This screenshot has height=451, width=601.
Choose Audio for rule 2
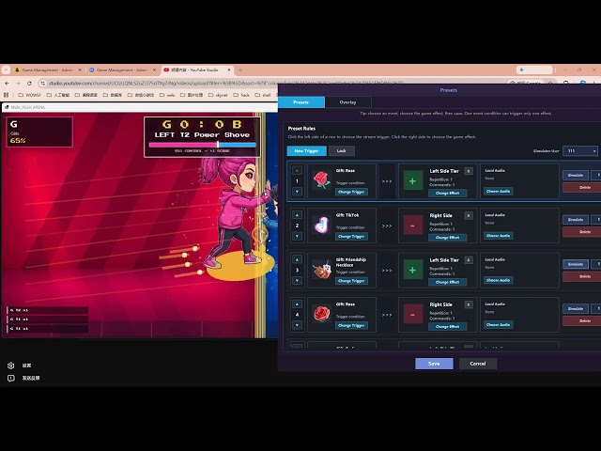[x=498, y=236]
